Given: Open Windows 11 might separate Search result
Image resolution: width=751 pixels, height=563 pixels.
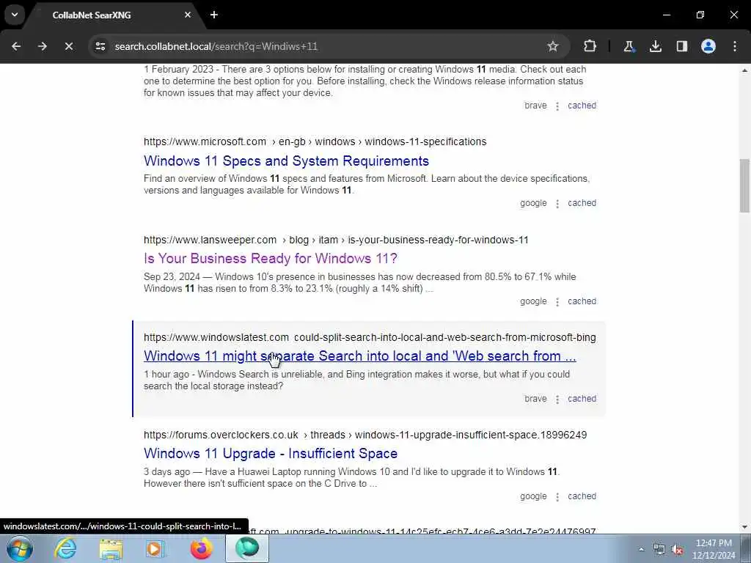Looking at the screenshot, I should tap(359, 356).
